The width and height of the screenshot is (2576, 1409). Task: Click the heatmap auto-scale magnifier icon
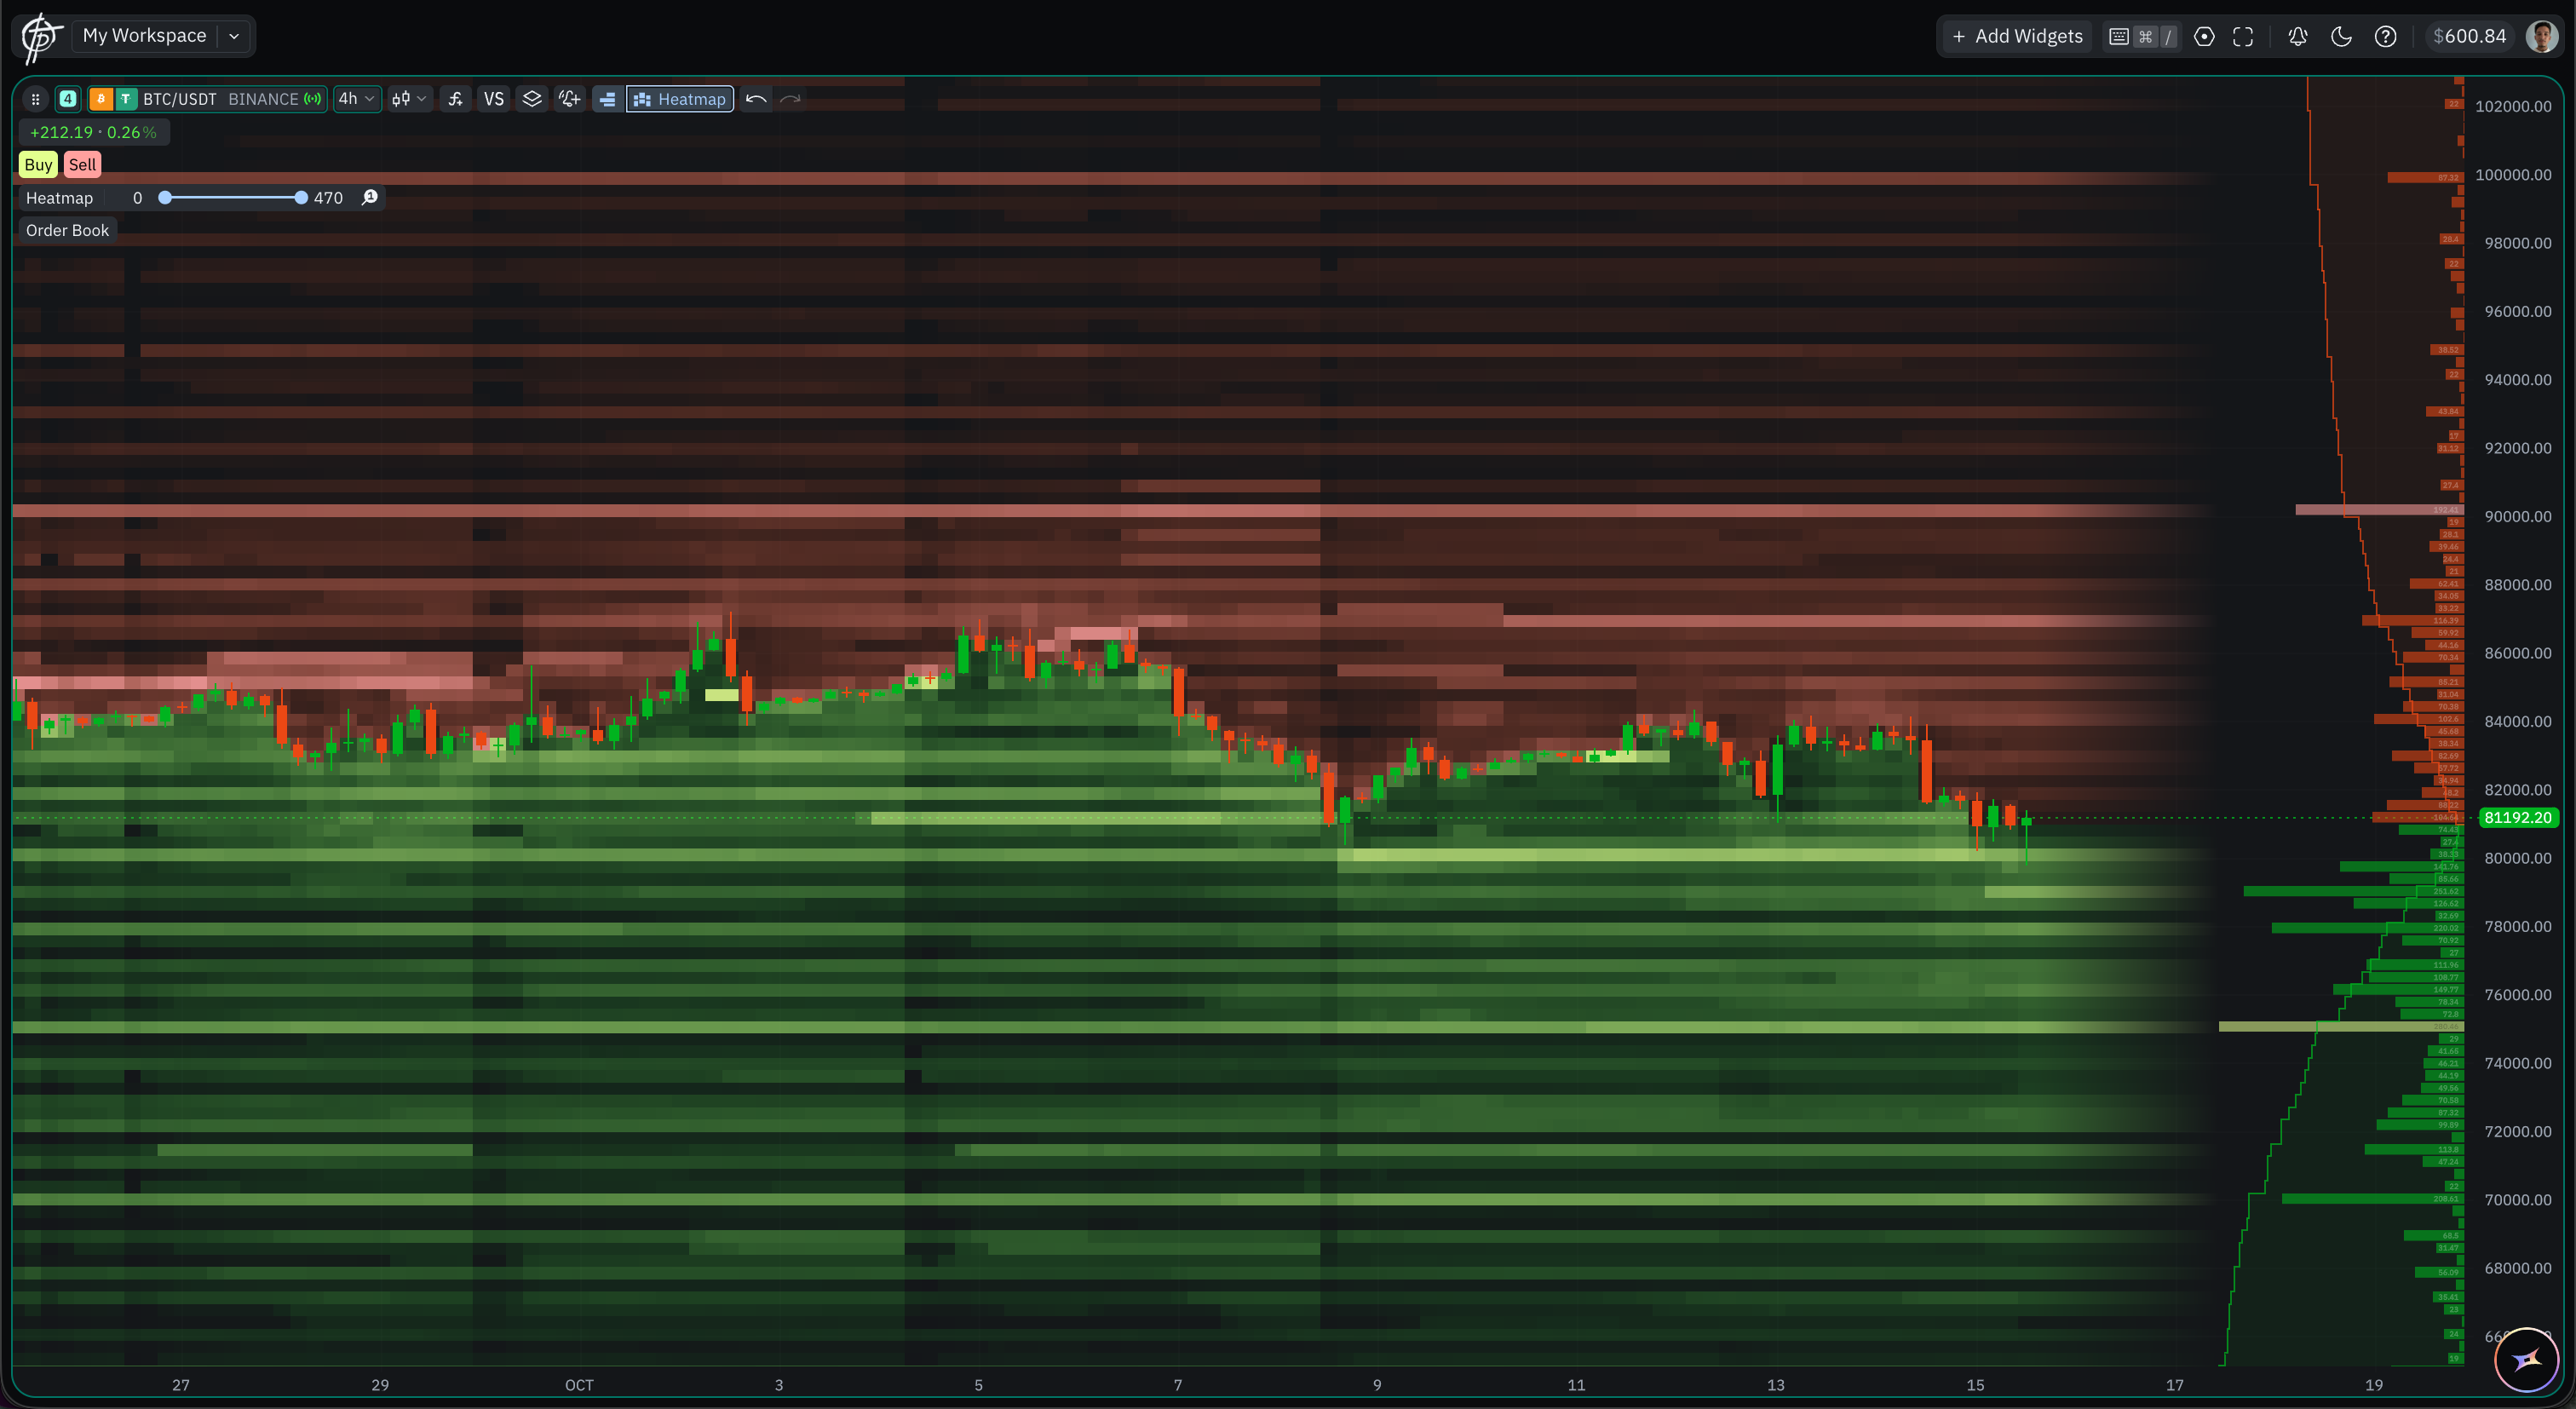tap(369, 197)
